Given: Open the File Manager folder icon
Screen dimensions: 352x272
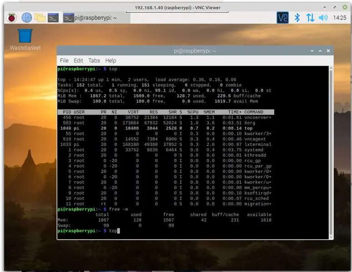Looking at the screenshot, I should pyautogui.click(x=40, y=18).
